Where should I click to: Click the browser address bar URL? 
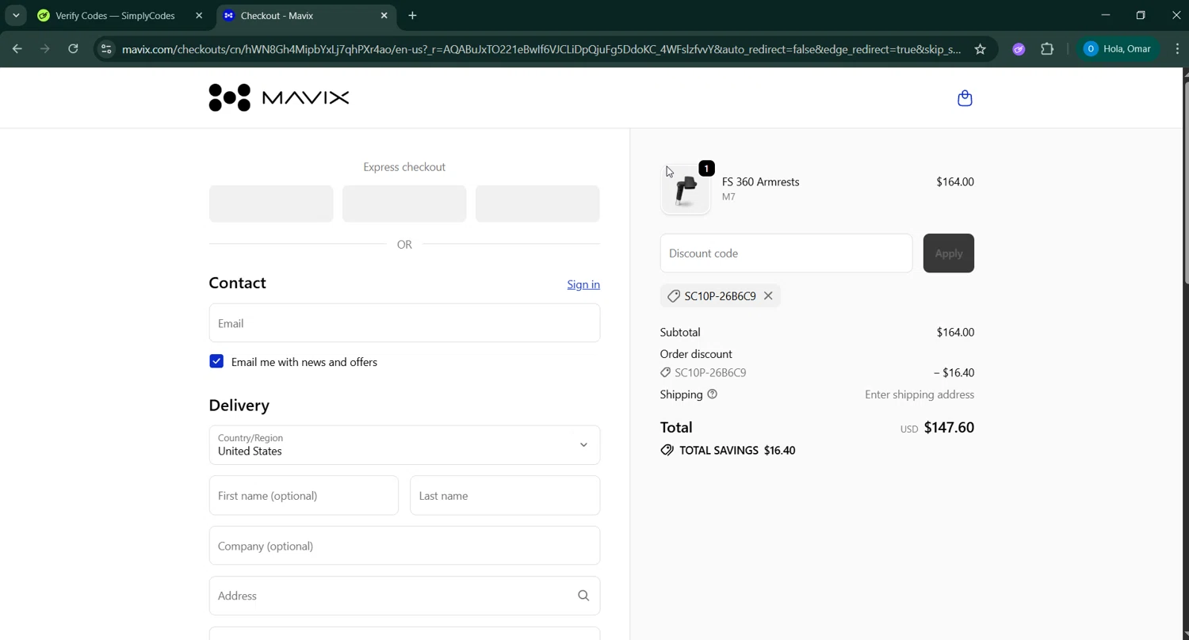point(541,49)
